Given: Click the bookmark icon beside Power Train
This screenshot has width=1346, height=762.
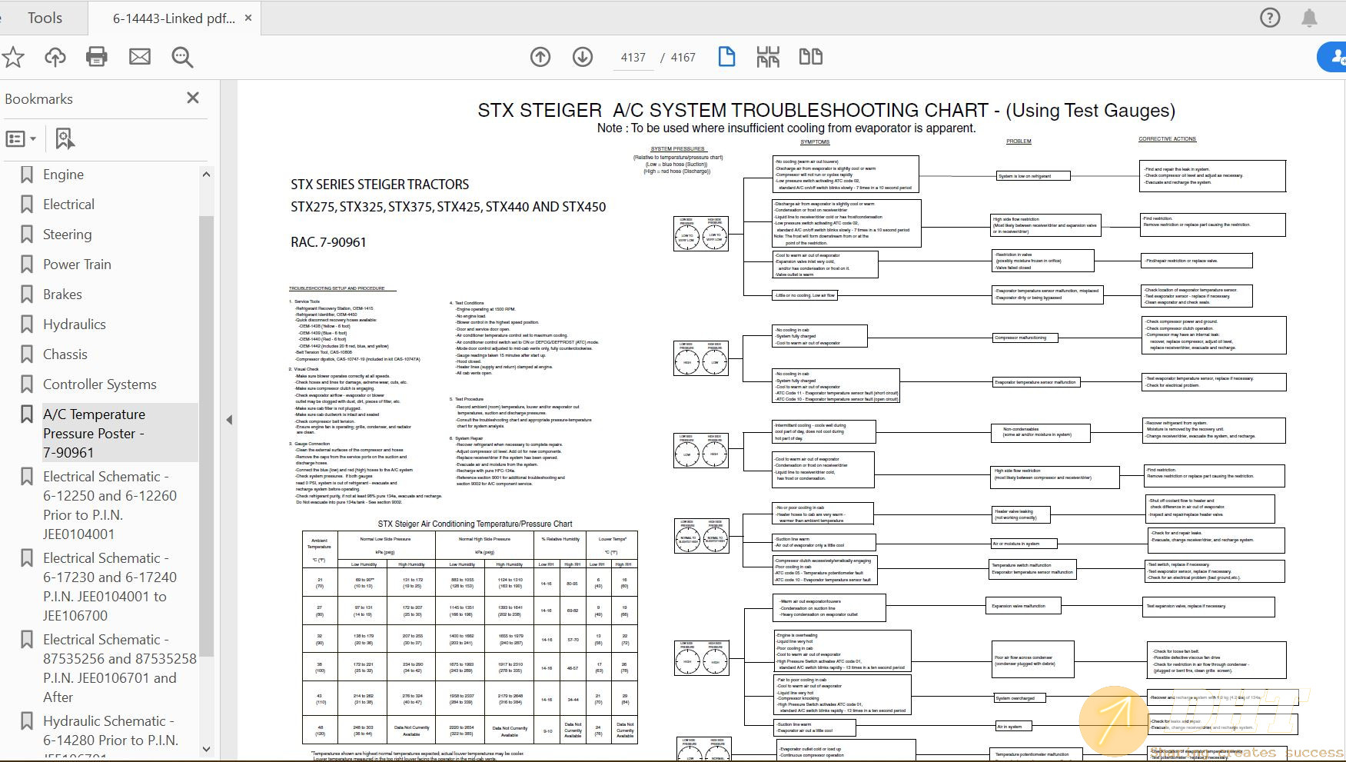Looking at the screenshot, I should [27, 265].
